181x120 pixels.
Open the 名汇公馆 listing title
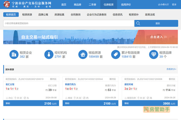pyautogui.click(x=10, y=84)
